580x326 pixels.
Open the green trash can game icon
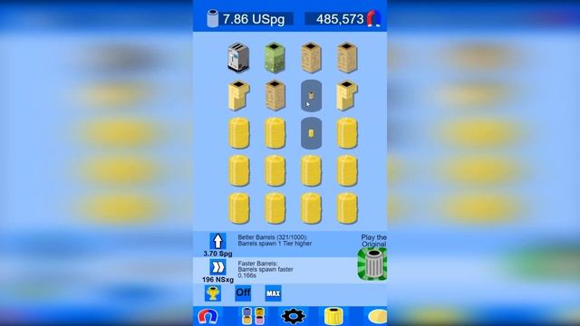tap(372, 264)
